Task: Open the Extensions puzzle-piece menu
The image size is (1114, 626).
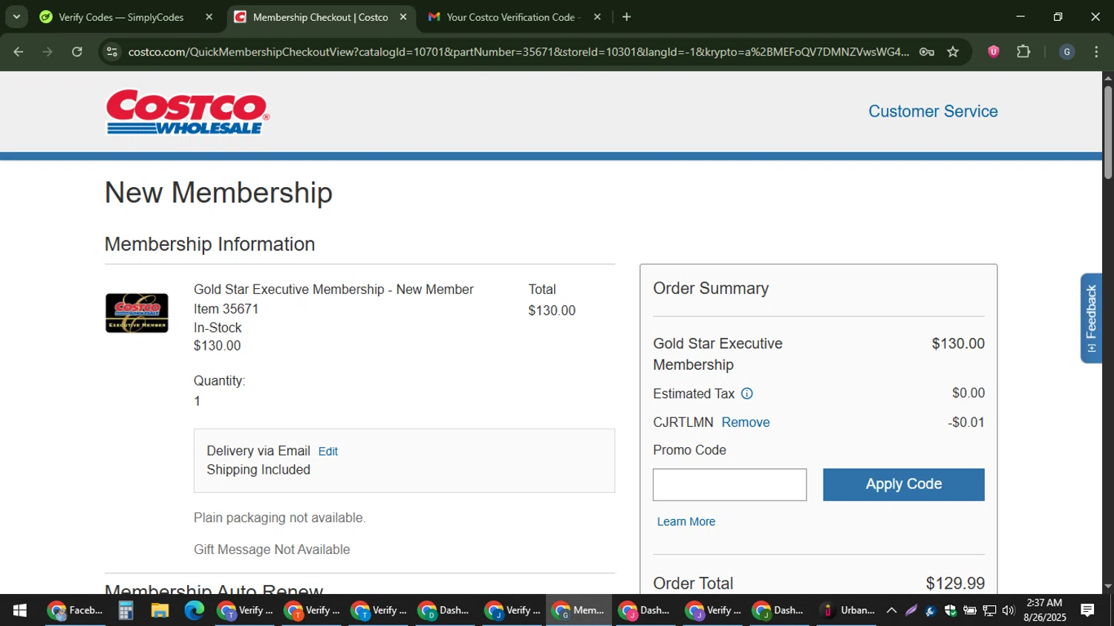Action: pyautogui.click(x=1023, y=52)
